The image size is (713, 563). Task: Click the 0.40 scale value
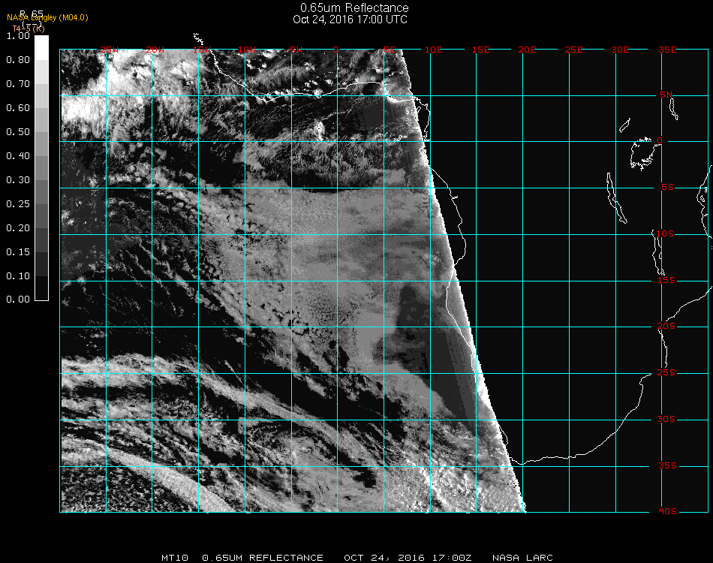tap(18, 156)
